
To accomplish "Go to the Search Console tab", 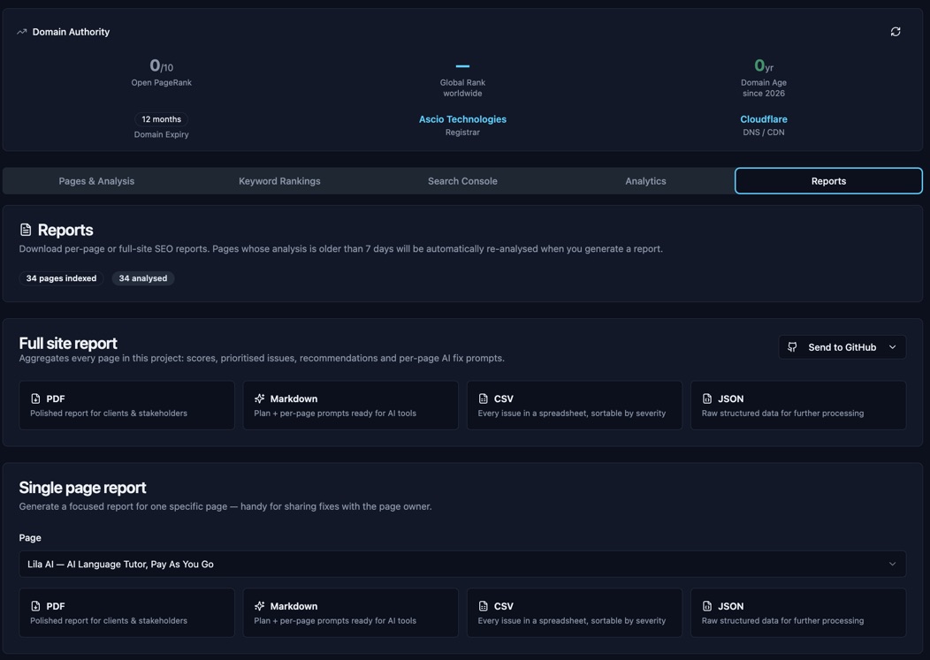I will coord(462,181).
